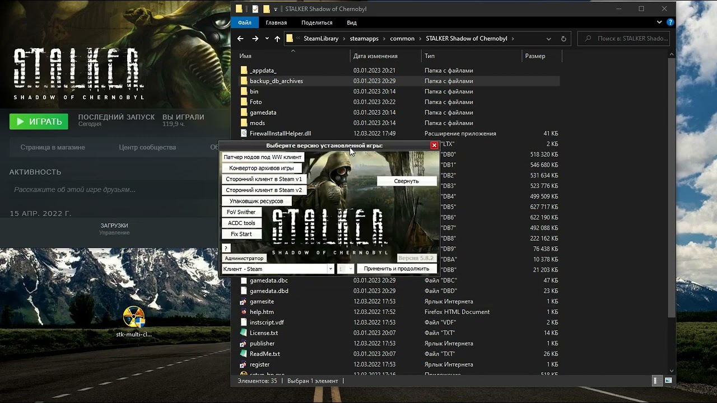Click the help.htm Firefox file icon
Image resolution: width=717 pixels, height=403 pixels.
pos(244,312)
